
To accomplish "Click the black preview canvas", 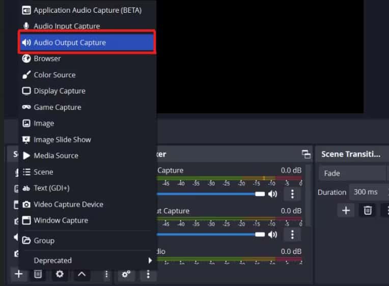I will [x=260, y=56].
